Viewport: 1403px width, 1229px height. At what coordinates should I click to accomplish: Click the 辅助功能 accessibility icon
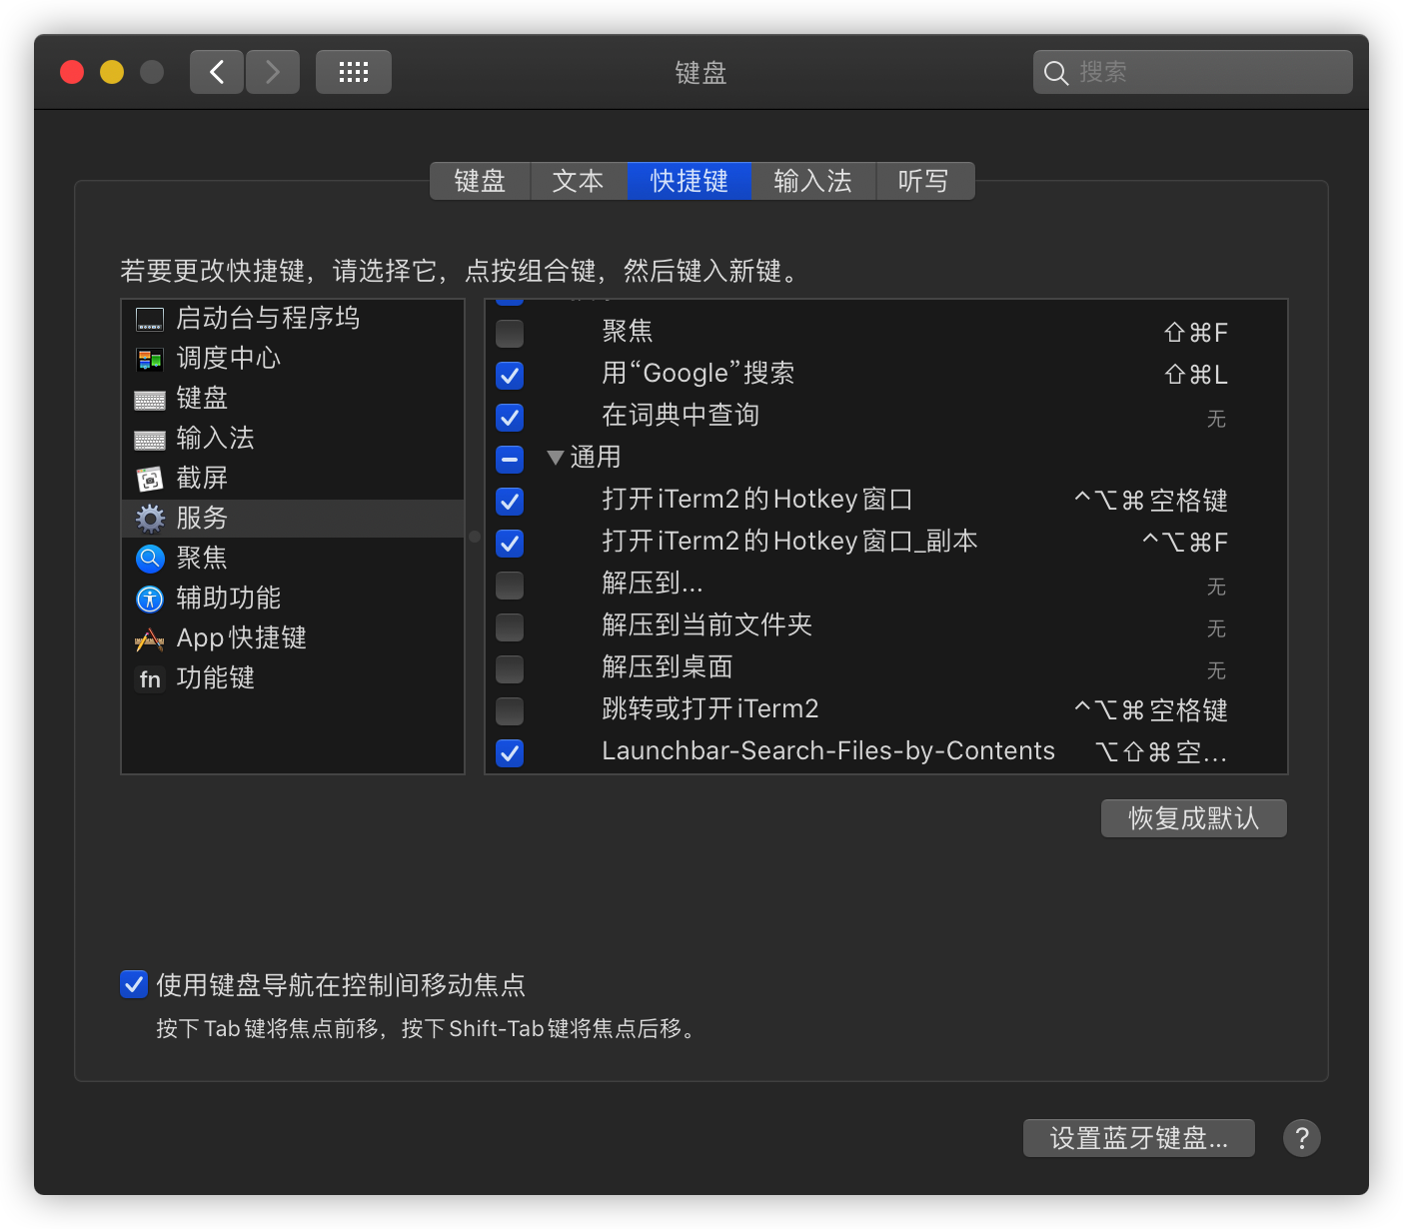click(x=149, y=599)
